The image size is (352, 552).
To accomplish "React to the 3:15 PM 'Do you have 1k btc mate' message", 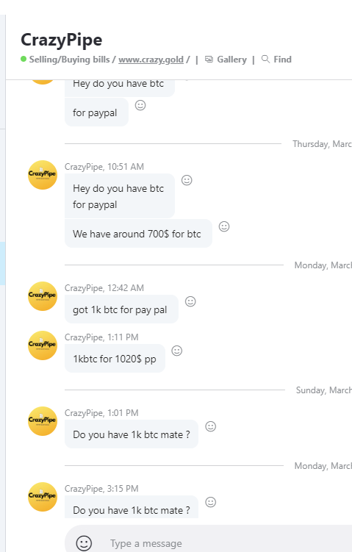I will click(x=210, y=502).
